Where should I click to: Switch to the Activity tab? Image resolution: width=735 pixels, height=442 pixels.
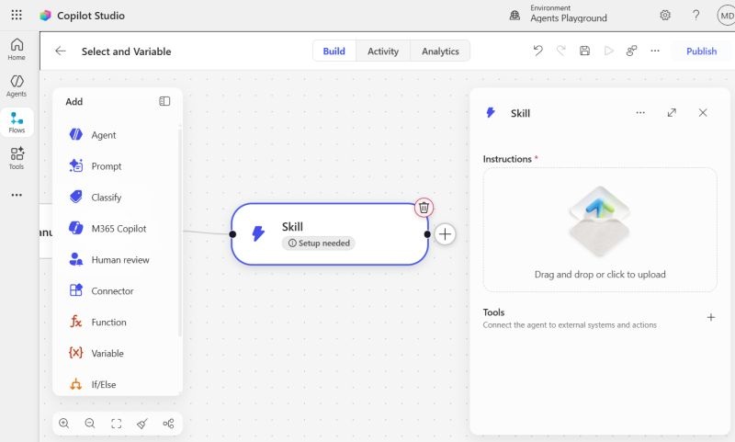(383, 51)
